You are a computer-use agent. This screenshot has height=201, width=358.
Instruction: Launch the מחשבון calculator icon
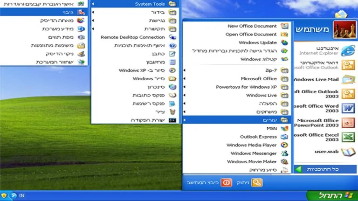(172, 62)
